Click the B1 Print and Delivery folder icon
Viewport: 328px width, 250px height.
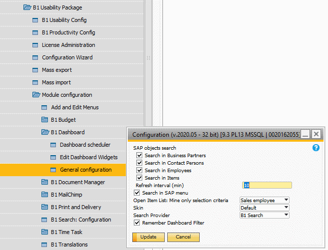pos(44,207)
